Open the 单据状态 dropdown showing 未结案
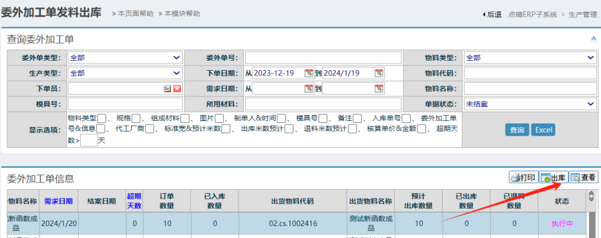Viewport: 601px width, 238px height. [530, 104]
